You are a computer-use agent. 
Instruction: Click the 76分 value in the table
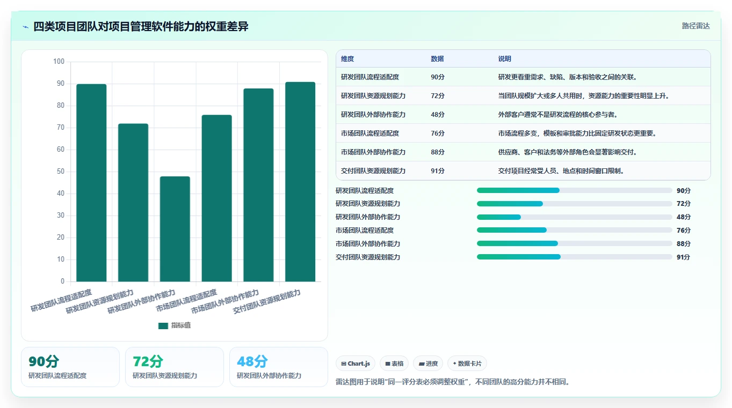[x=438, y=133]
